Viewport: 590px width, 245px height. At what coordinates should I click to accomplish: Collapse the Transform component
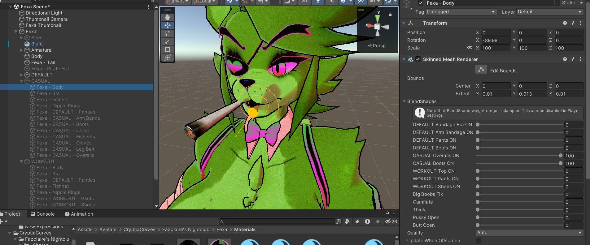pyautogui.click(x=404, y=23)
